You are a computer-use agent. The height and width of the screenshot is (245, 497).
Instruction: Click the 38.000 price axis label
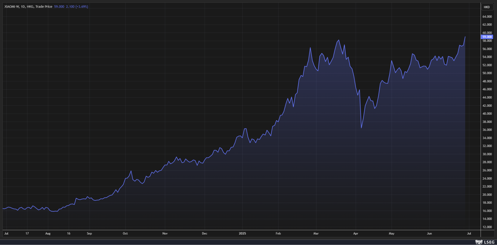pyautogui.click(x=487, y=122)
